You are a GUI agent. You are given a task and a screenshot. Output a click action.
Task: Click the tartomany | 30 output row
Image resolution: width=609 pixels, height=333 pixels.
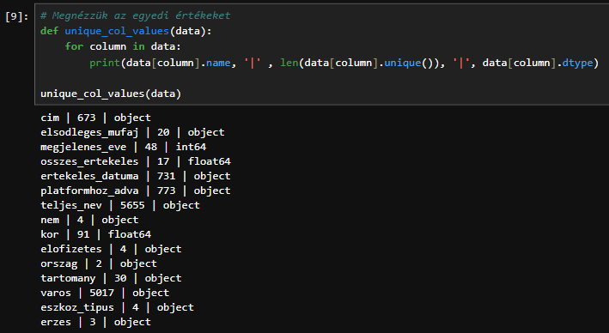[x=111, y=278]
